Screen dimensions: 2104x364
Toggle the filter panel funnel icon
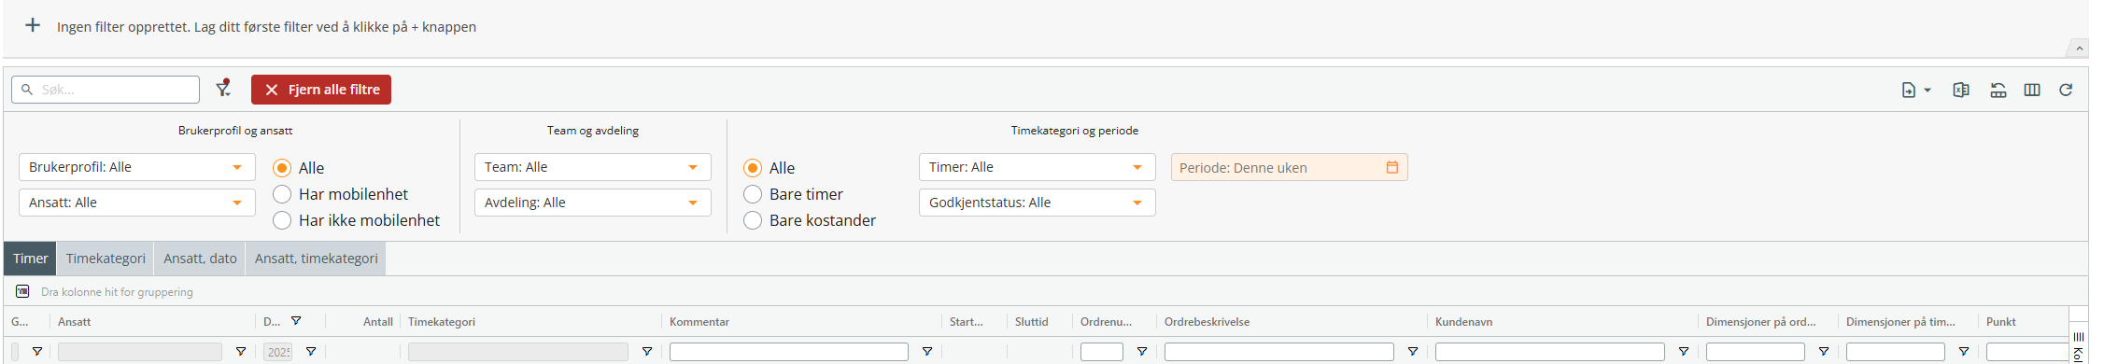[223, 89]
